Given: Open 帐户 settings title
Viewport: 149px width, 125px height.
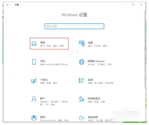Looking at the screenshot, I should coord(42,98).
